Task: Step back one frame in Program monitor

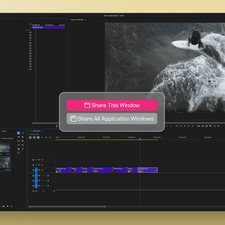Action: 181,126
